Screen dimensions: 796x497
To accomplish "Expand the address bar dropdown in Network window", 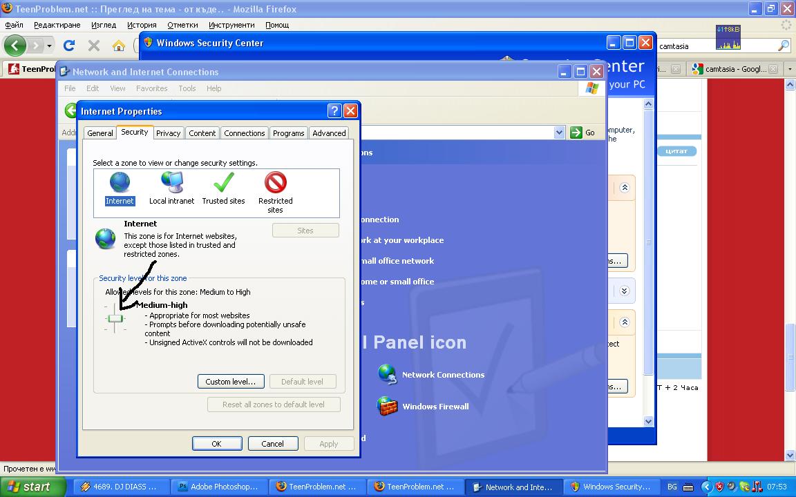I will coord(559,133).
